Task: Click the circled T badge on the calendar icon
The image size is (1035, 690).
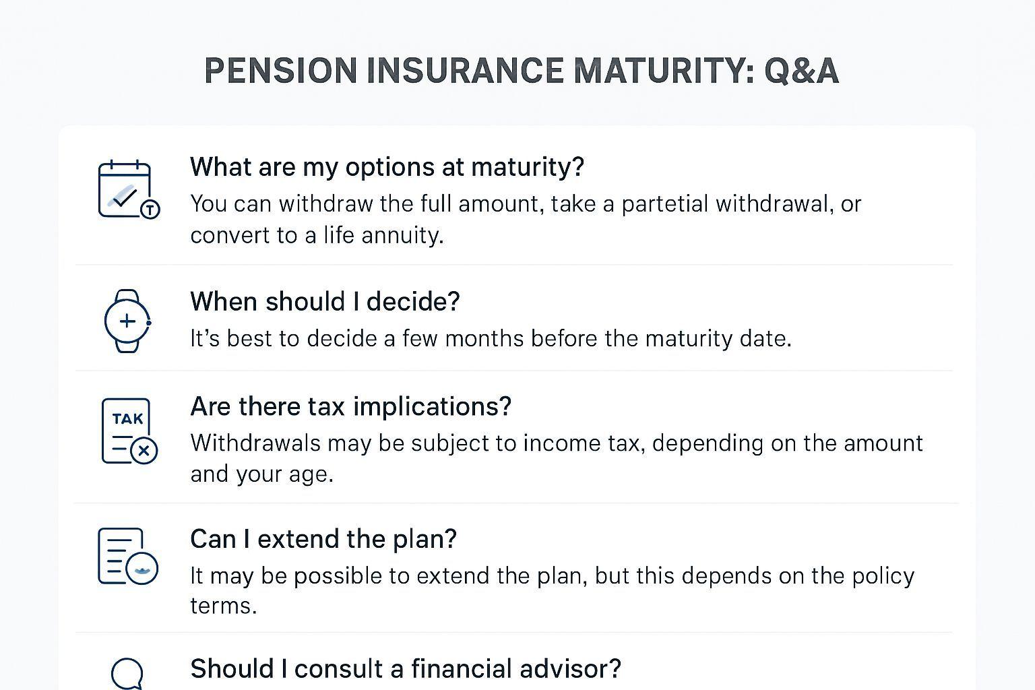Action: (150, 210)
